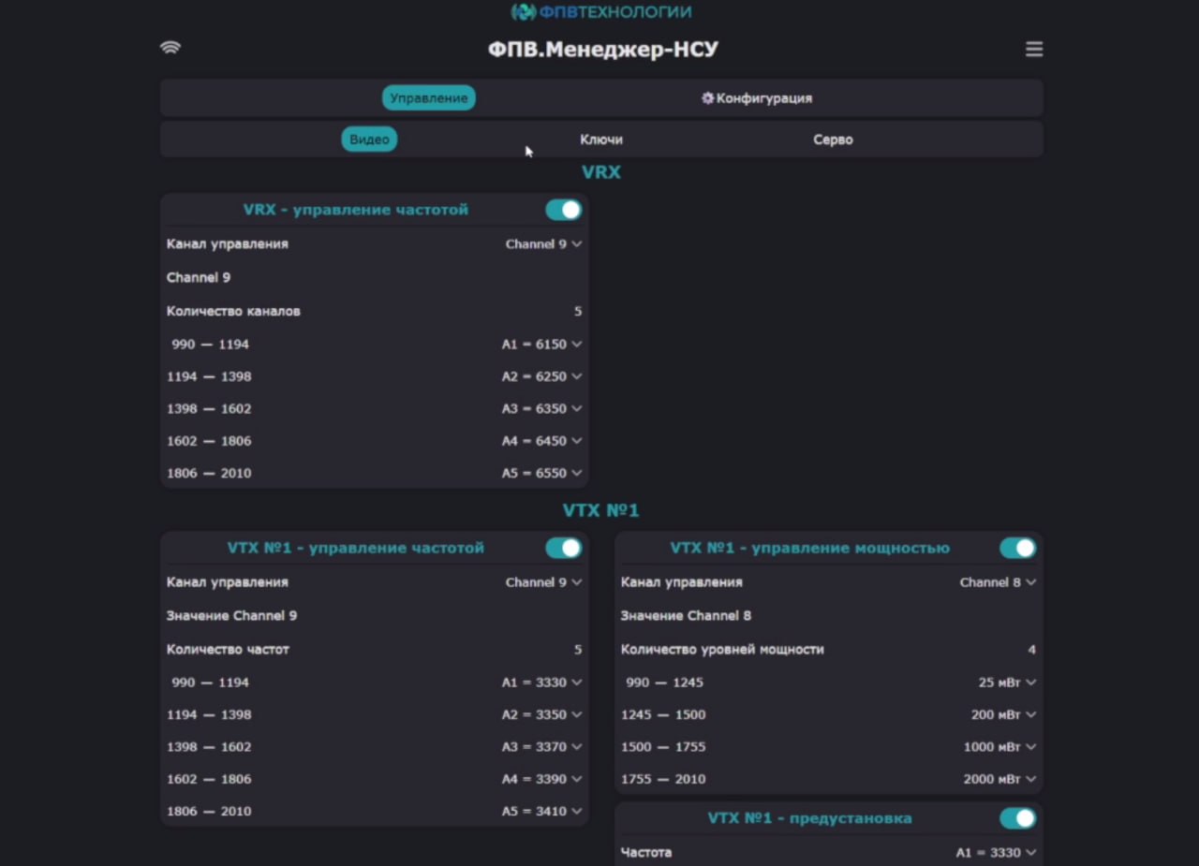Open the A3 = 6350 frequency dropdown

541,408
